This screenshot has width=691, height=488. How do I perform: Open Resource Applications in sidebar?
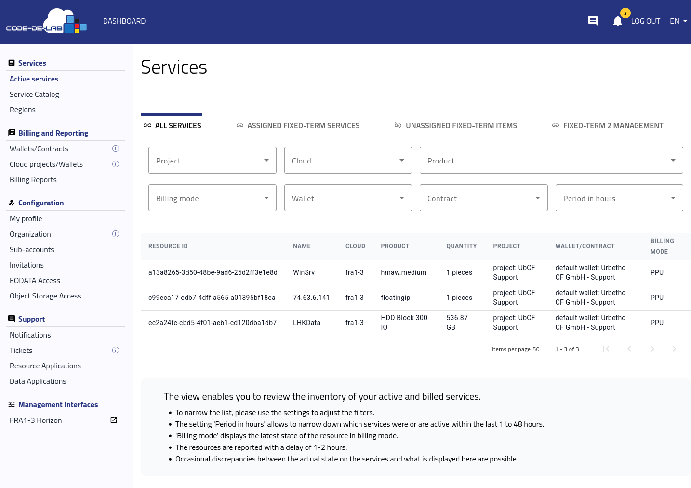pyautogui.click(x=45, y=366)
